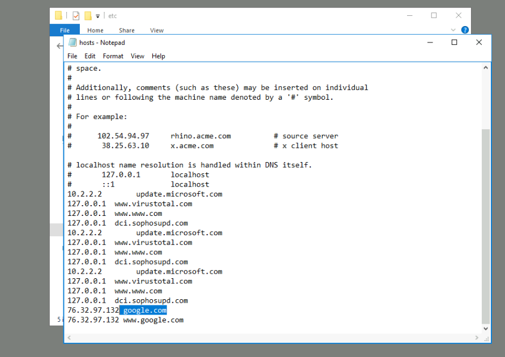Click the Notepad icon in the title bar
The height and width of the screenshot is (357, 505).
pyautogui.click(x=72, y=42)
